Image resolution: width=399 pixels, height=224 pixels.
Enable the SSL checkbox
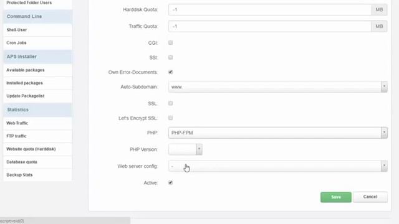pos(170,103)
